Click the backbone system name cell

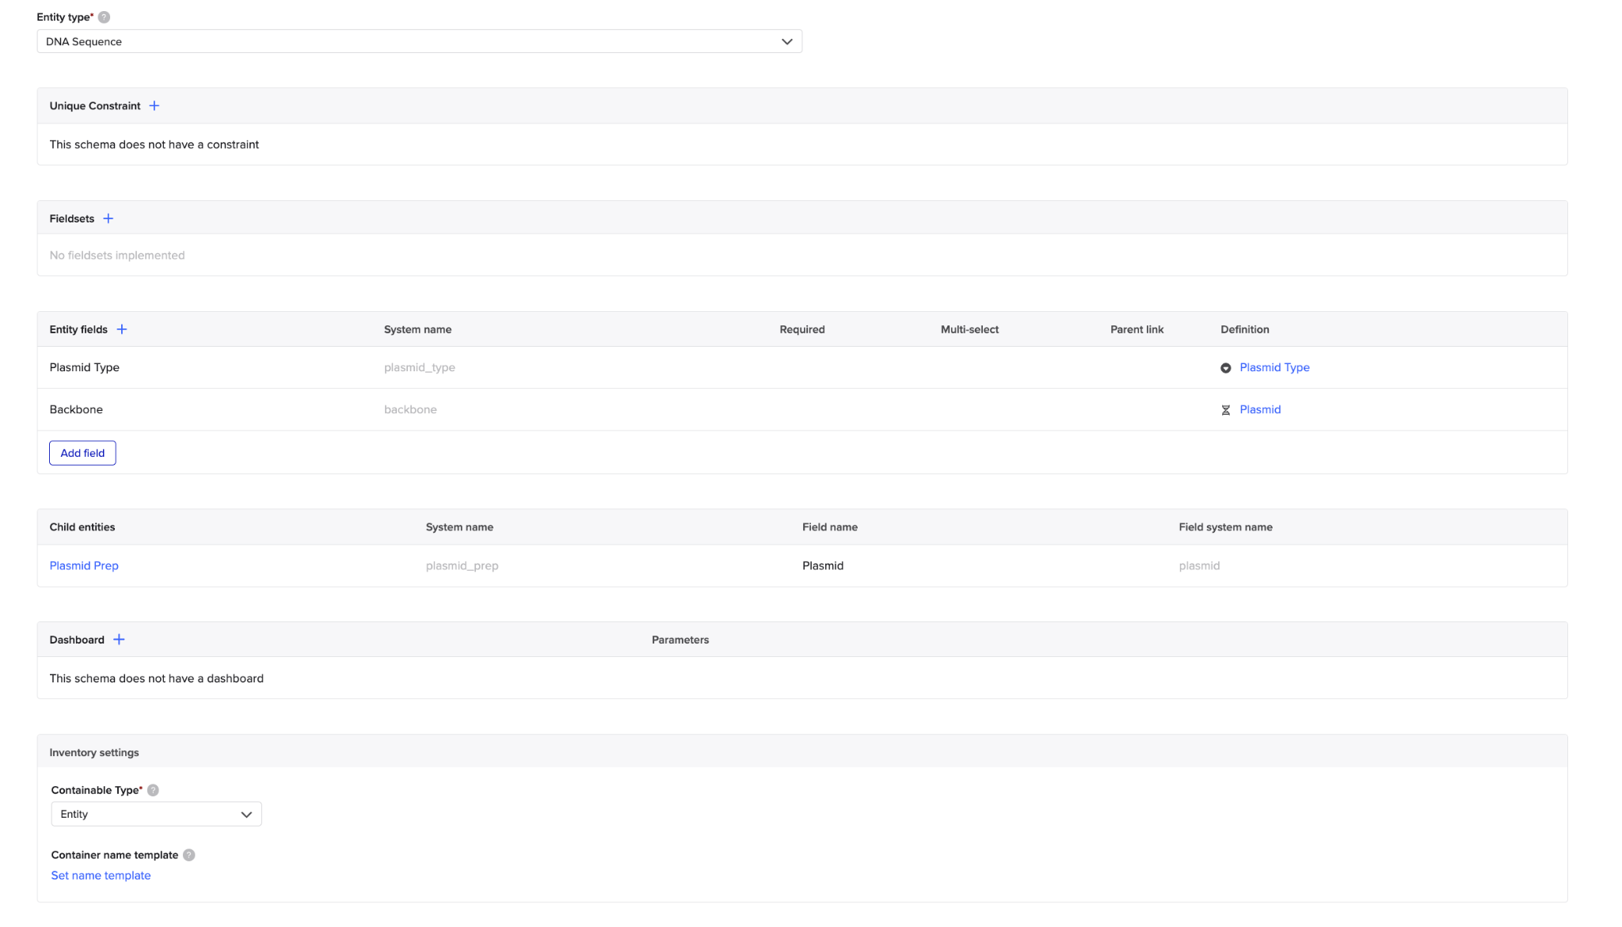410,409
